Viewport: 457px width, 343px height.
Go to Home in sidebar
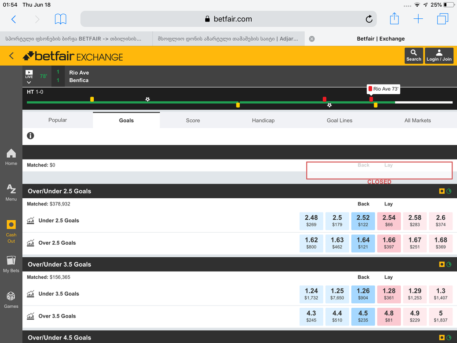point(11,157)
